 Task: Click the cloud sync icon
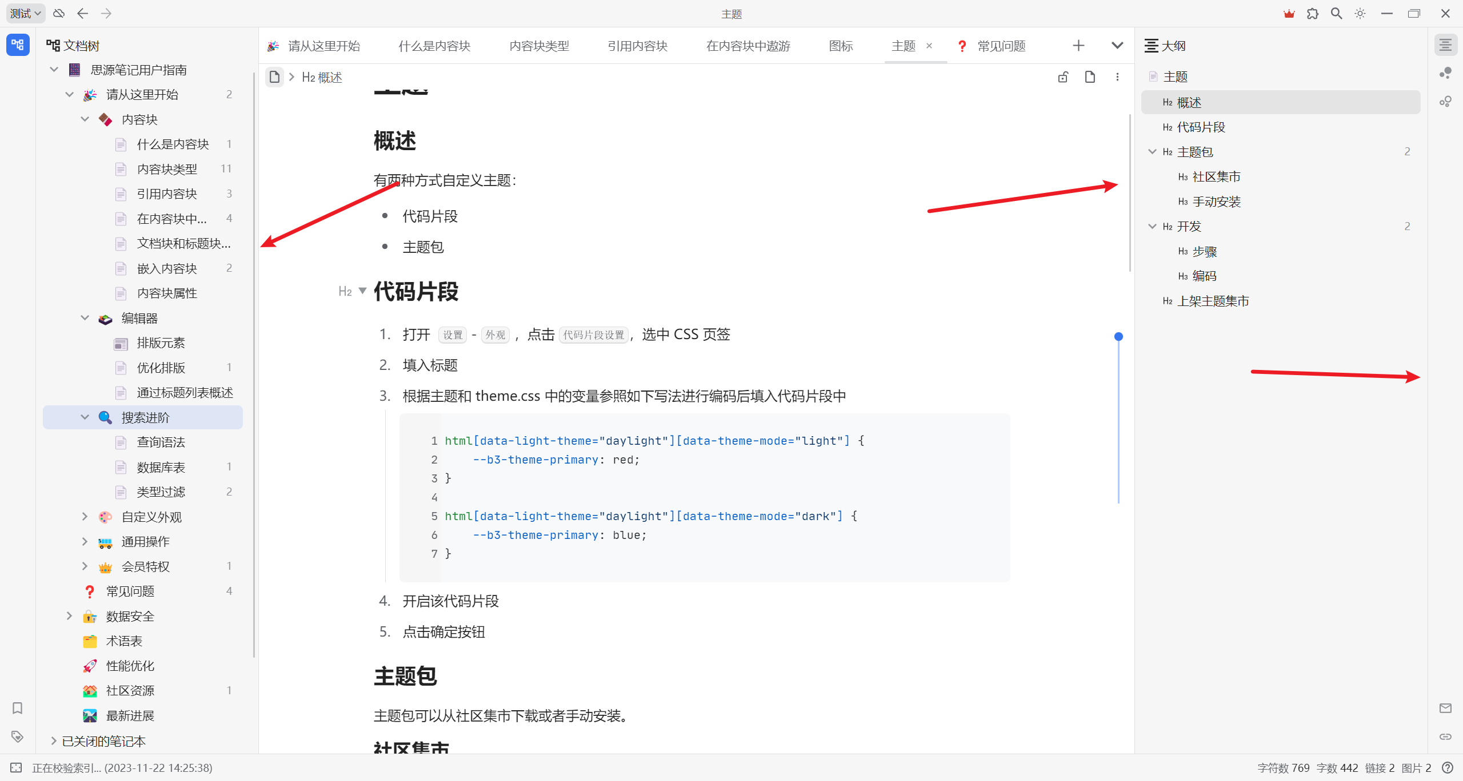pyautogui.click(x=59, y=14)
